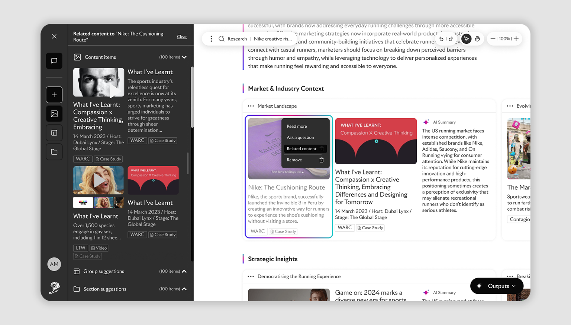Open the layout groups sidebar icon
The width and height of the screenshot is (571, 325).
coord(54,133)
